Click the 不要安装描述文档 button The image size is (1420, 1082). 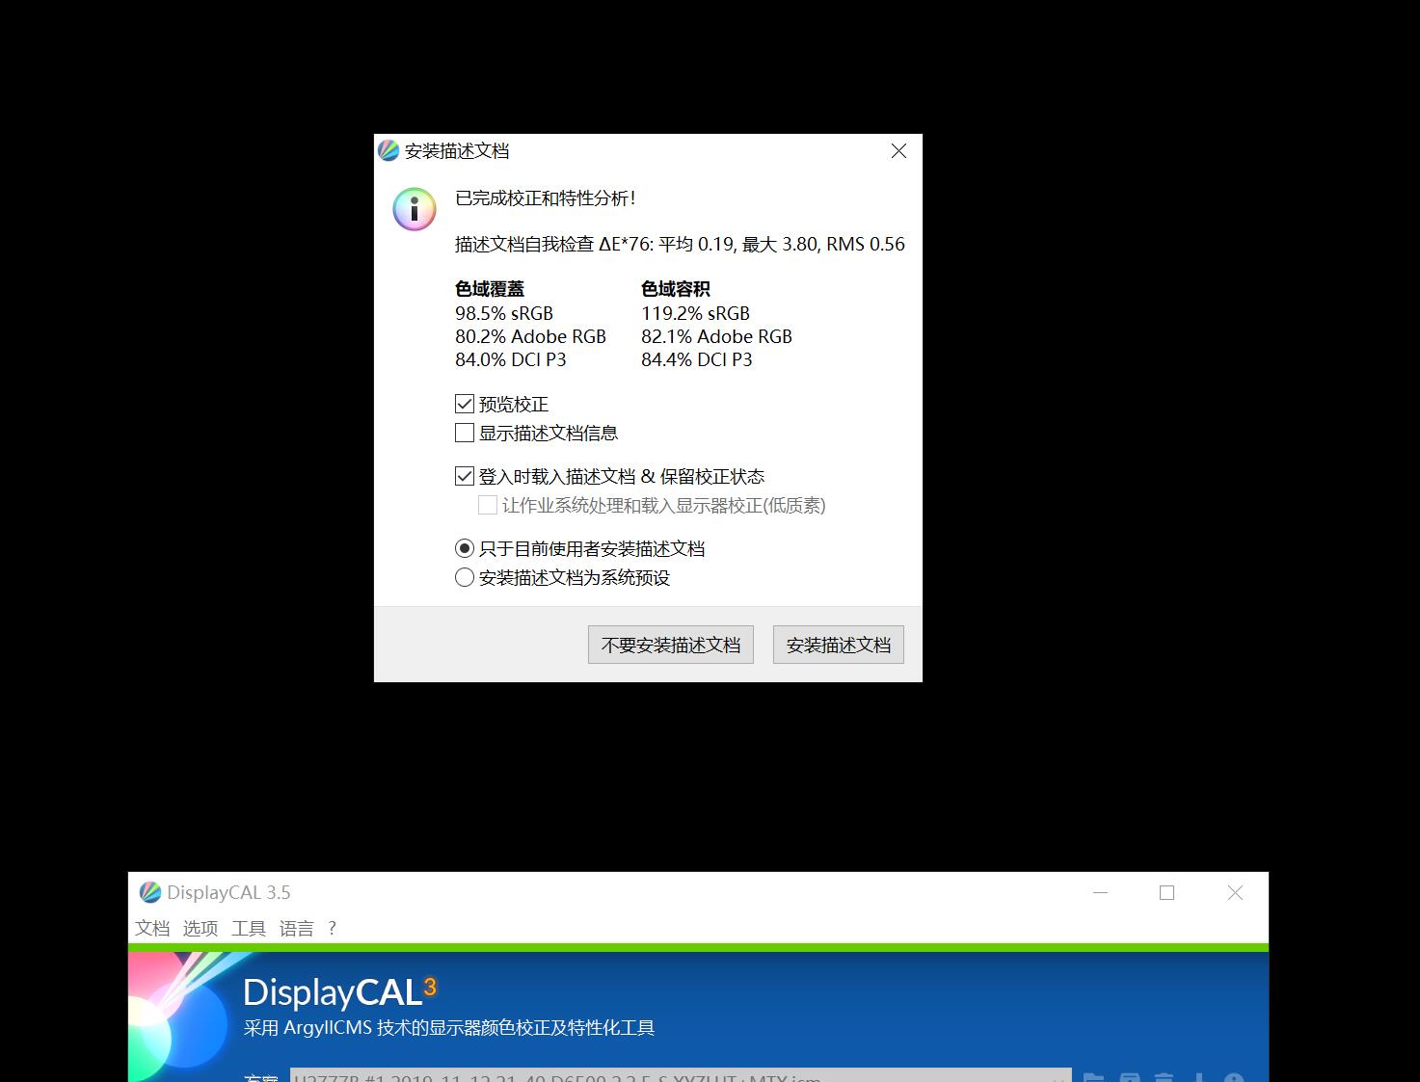pos(671,645)
